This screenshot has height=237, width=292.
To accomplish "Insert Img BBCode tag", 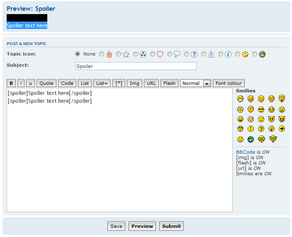I will tap(134, 83).
